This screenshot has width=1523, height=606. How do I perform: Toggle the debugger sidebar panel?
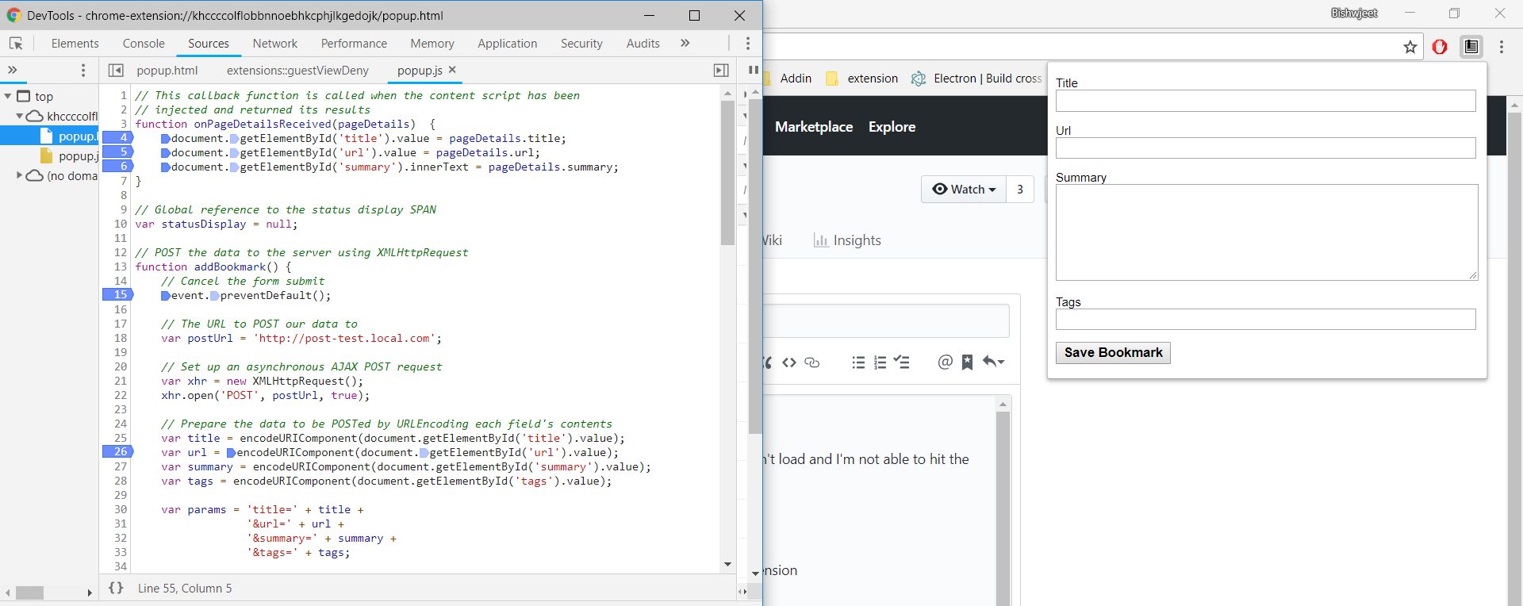tap(721, 71)
